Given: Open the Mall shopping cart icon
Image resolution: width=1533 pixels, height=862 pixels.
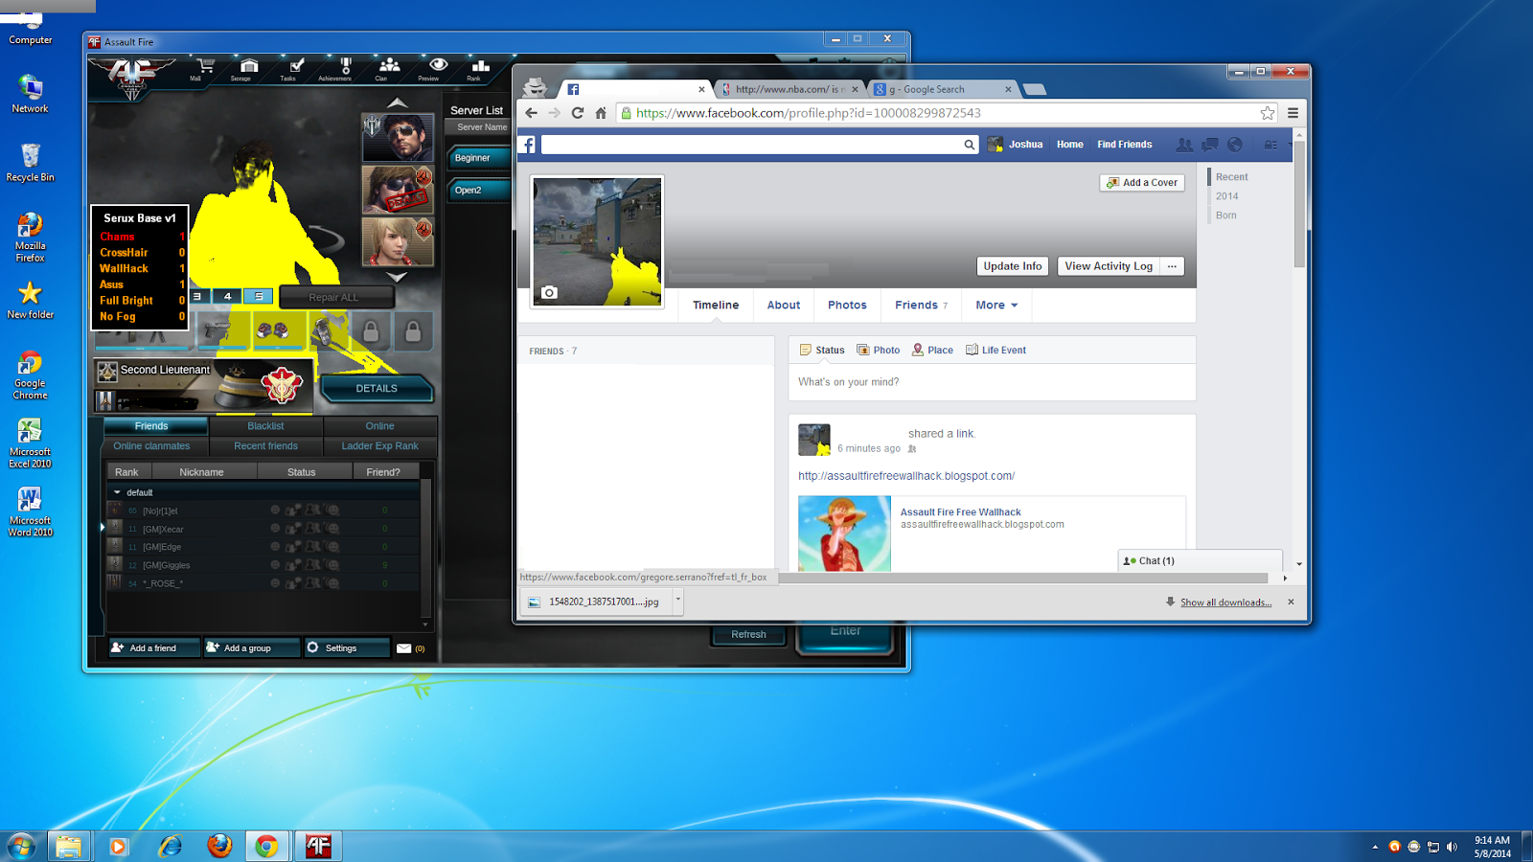Looking at the screenshot, I should pos(204,67).
